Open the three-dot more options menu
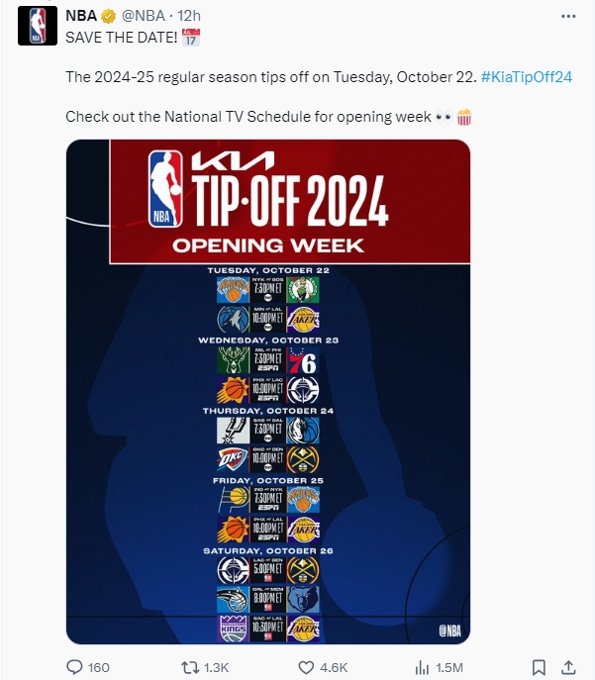Image resolution: width=595 pixels, height=680 pixels. 568,16
